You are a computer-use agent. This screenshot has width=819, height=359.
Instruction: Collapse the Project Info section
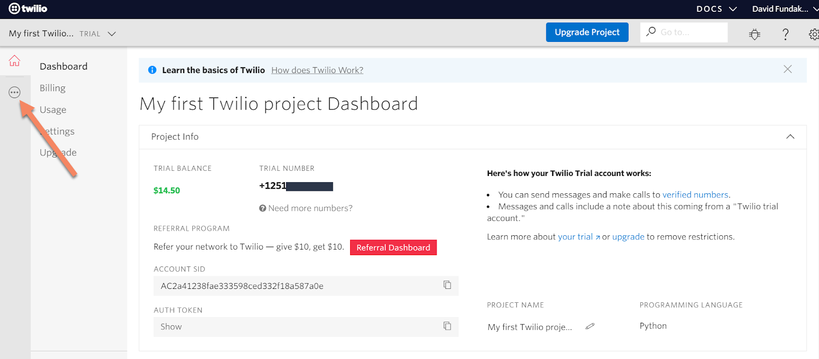click(x=790, y=137)
